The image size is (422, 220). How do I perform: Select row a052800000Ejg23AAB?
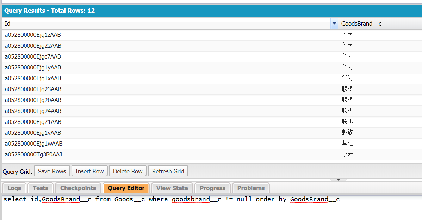212,89
